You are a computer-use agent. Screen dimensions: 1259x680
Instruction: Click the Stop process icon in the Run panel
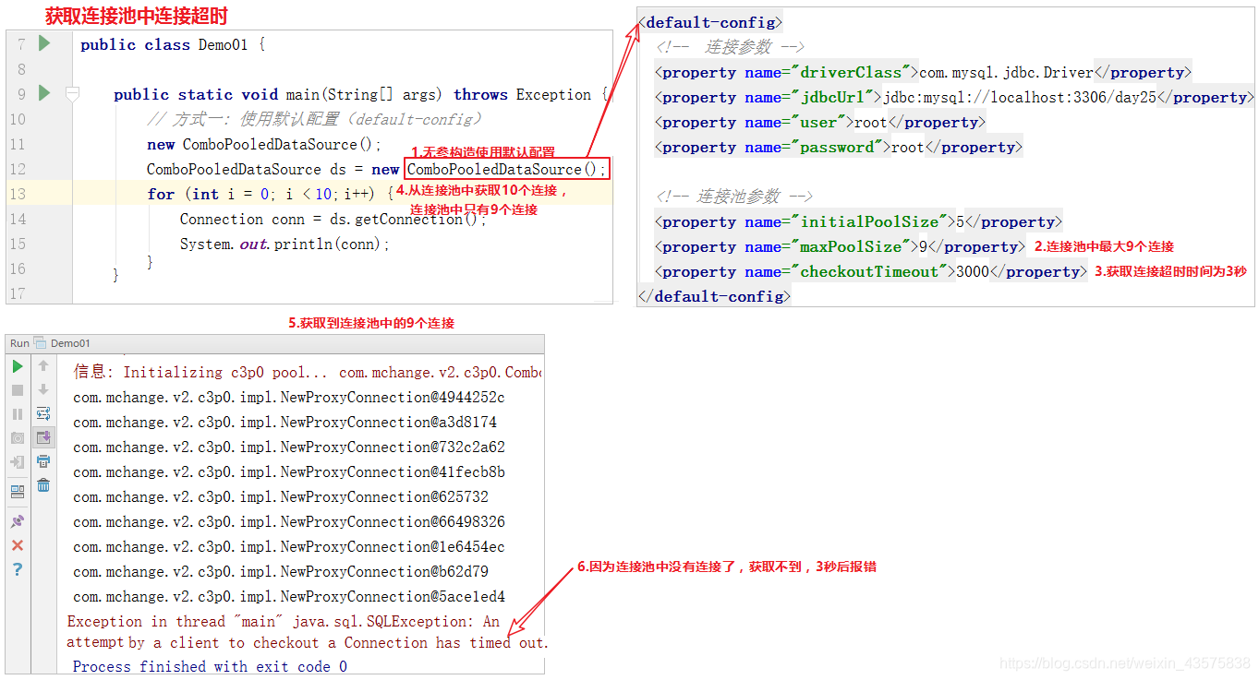coord(18,390)
